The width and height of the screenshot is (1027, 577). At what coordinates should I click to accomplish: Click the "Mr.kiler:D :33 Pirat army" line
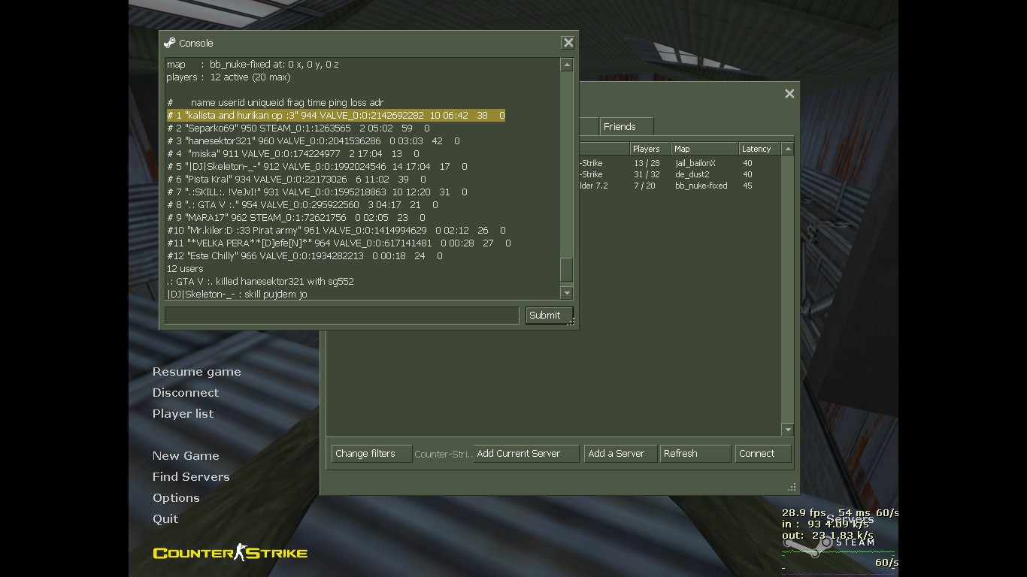[336, 230]
